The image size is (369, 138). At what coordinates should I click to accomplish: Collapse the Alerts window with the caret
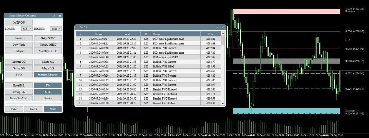click(x=217, y=28)
